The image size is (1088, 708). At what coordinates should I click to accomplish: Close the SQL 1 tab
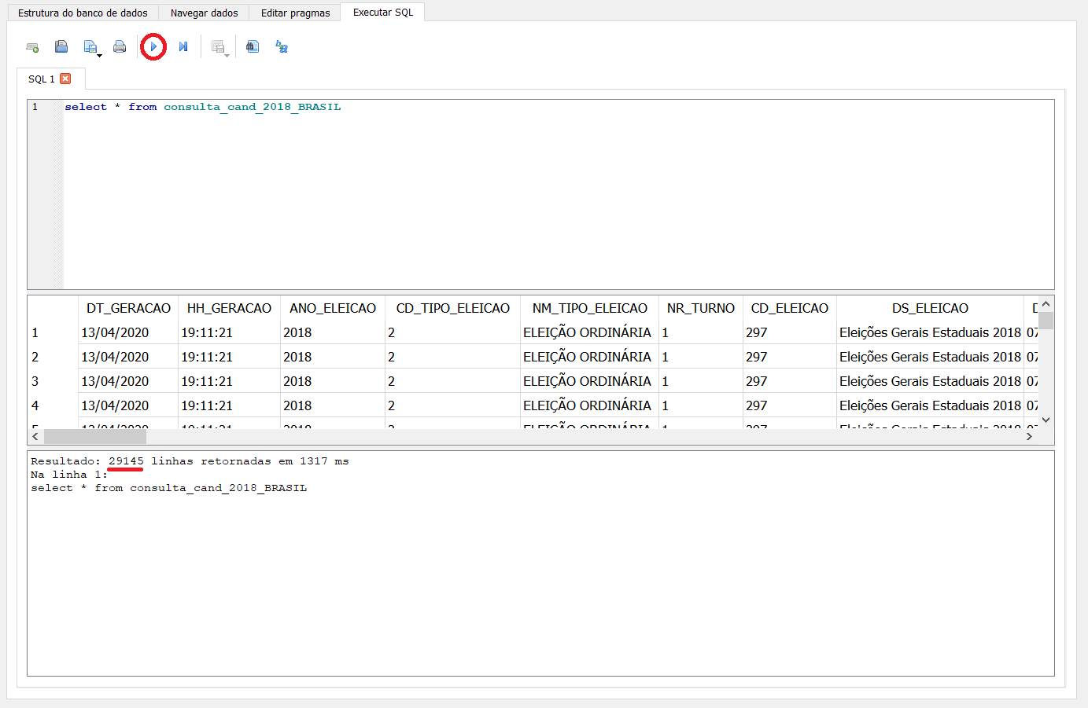point(65,79)
